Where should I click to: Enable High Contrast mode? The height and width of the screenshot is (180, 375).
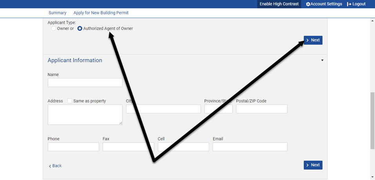point(279,4)
